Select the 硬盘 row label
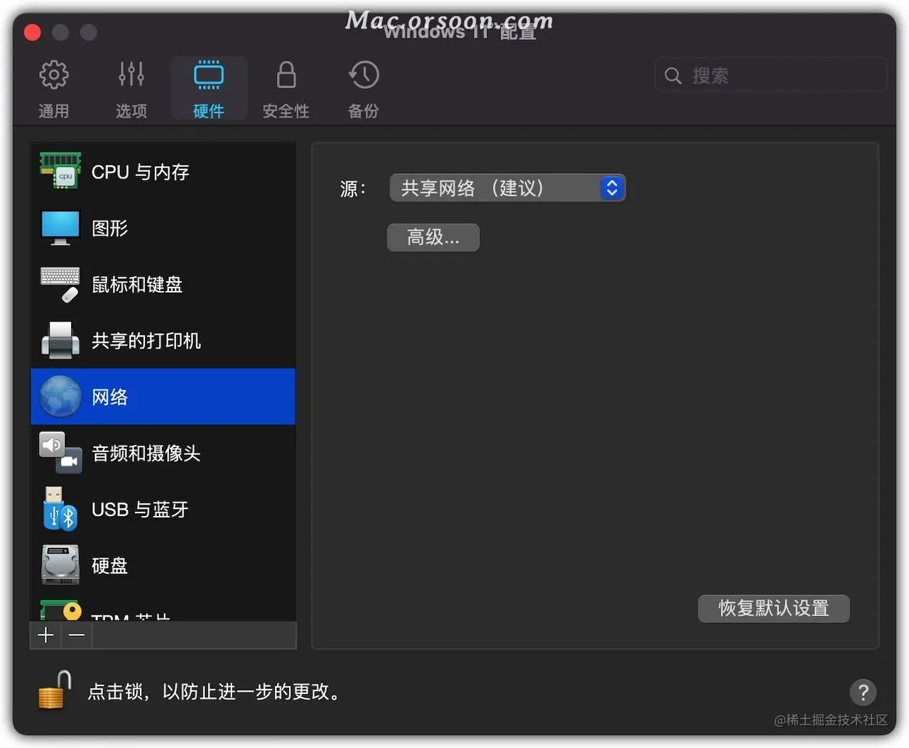 110,566
